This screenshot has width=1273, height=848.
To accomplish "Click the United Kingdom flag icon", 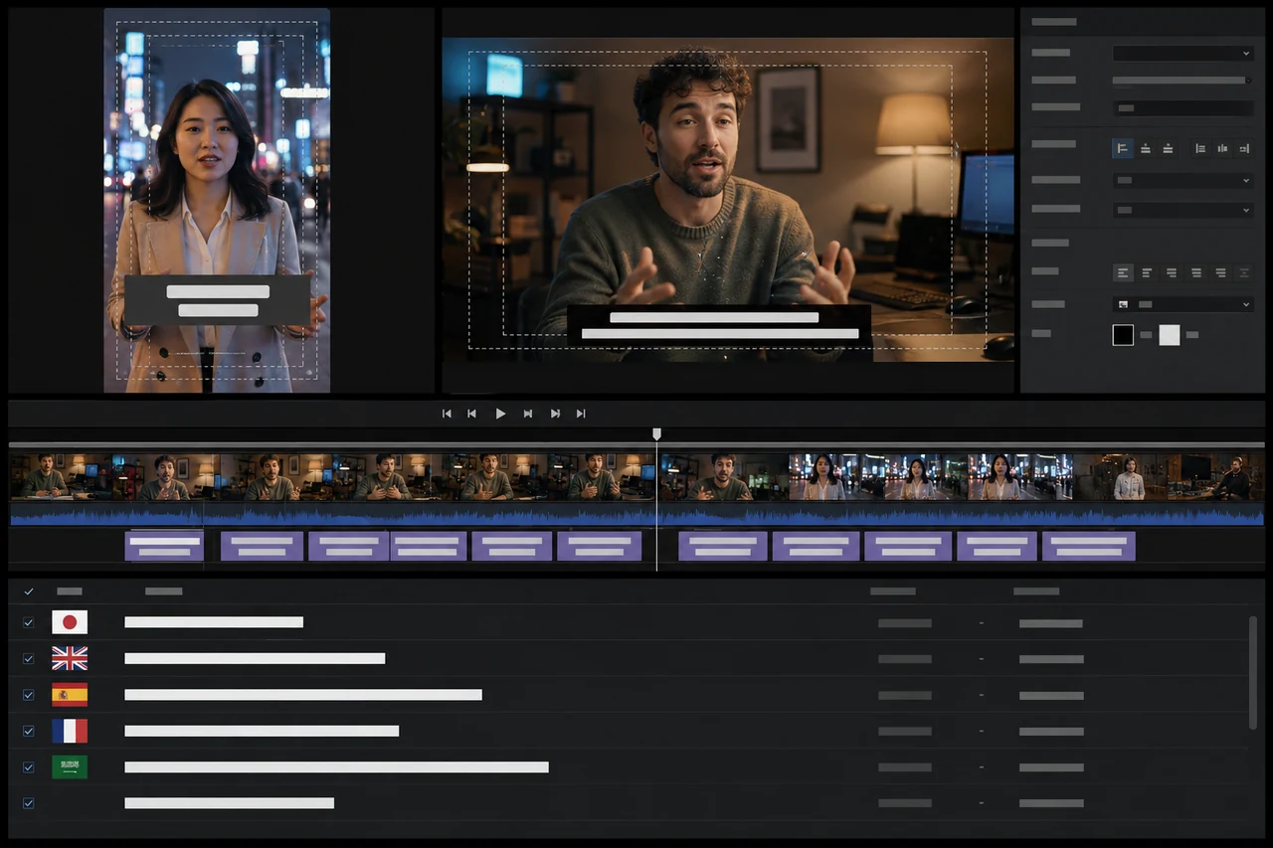I will 70,658.
